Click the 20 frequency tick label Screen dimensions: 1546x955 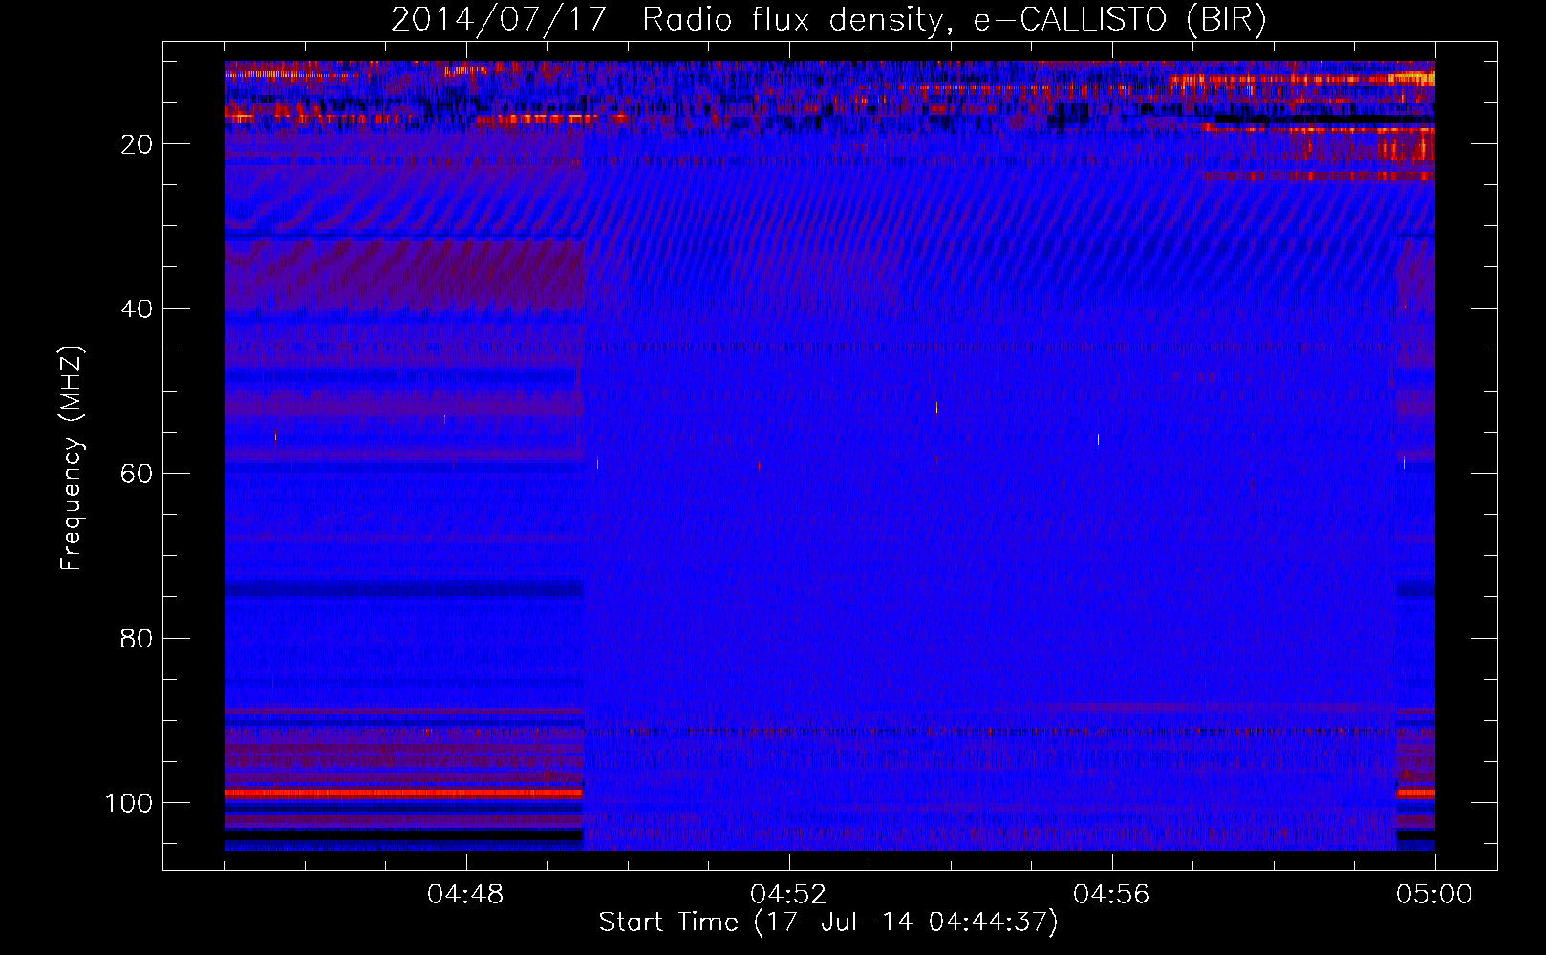pyautogui.click(x=137, y=144)
